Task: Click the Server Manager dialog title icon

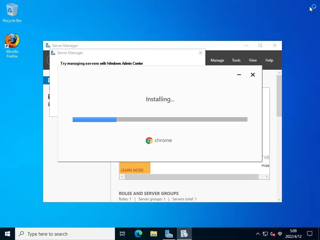Action: [53, 53]
